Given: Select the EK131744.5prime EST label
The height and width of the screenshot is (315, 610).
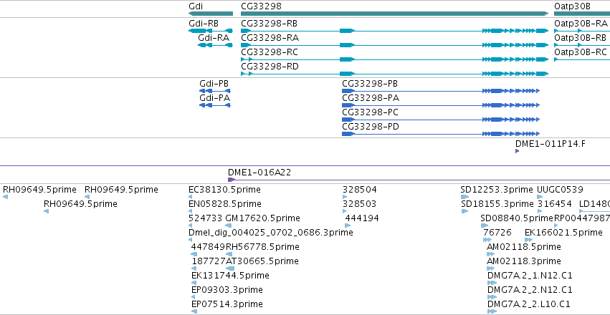Looking at the screenshot, I should coord(230,276).
